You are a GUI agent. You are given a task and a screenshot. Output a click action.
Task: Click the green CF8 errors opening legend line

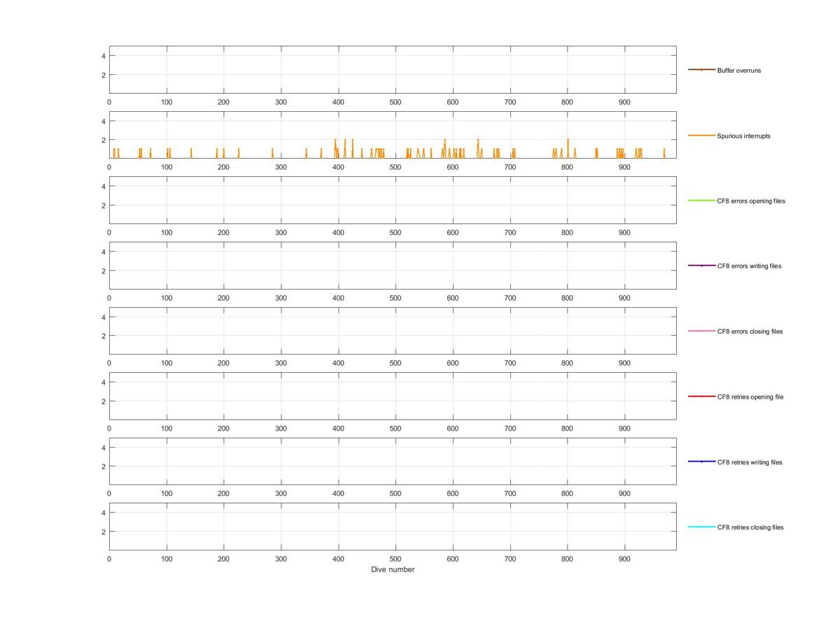pyautogui.click(x=701, y=201)
